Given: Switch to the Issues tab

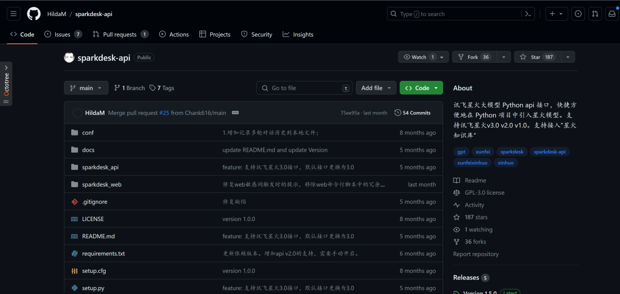Looking at the screenshot, I should [63, 34].
